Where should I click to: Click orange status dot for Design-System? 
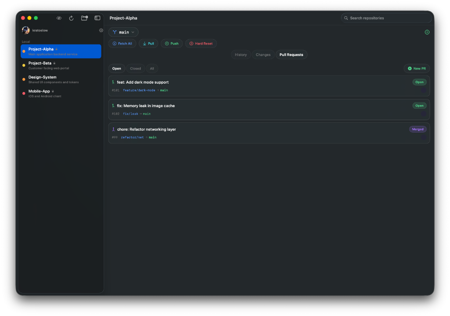click(x=24, y=80)
